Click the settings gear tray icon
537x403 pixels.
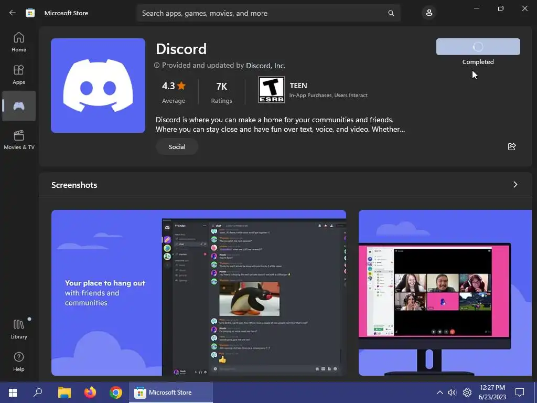coord(467,393)
